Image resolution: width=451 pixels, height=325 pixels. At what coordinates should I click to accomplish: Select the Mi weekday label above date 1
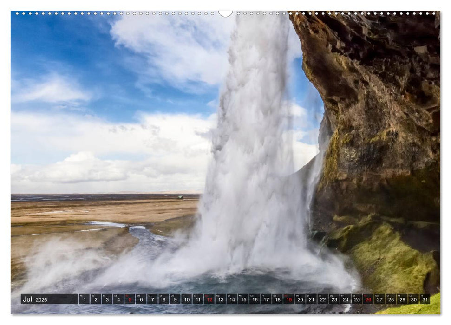pos(81,295)
